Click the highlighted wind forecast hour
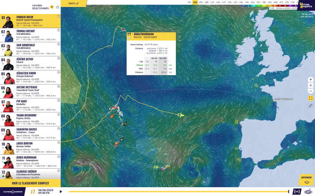This screenshot has width=315, height=196. (x=195, y=2)
